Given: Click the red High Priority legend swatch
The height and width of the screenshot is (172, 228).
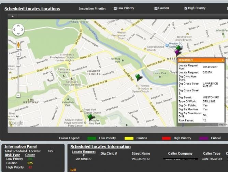Looking at the screenshot, I should coord(166,138).
